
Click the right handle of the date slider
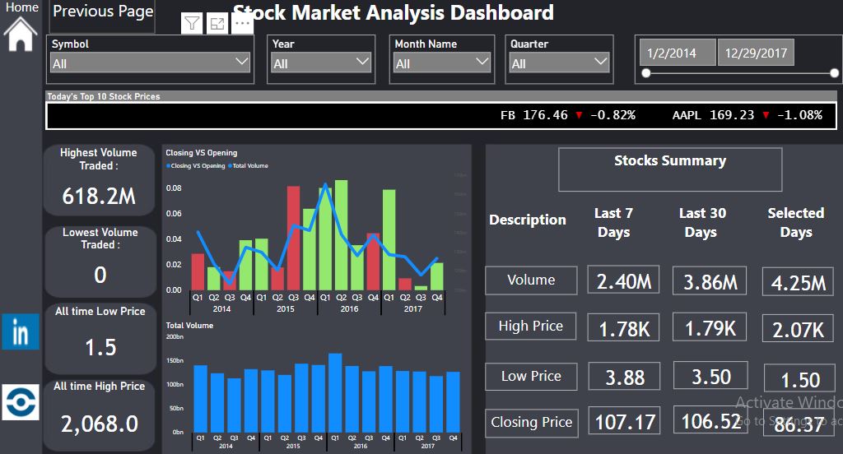click(x=834, y=73)
